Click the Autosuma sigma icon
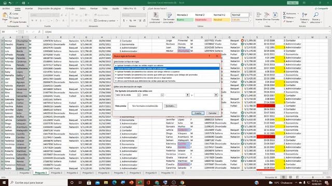Viewport: 332px width, 186px height. (x=284, y=13)
